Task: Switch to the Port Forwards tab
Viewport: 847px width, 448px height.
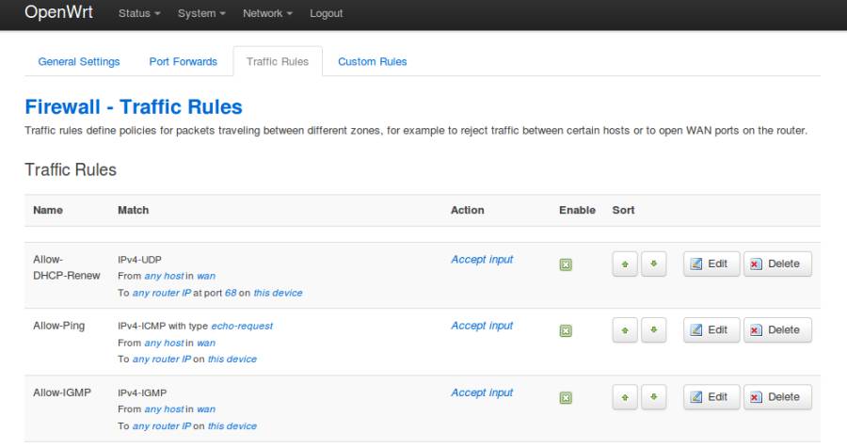Action: [x=183, y=62]
